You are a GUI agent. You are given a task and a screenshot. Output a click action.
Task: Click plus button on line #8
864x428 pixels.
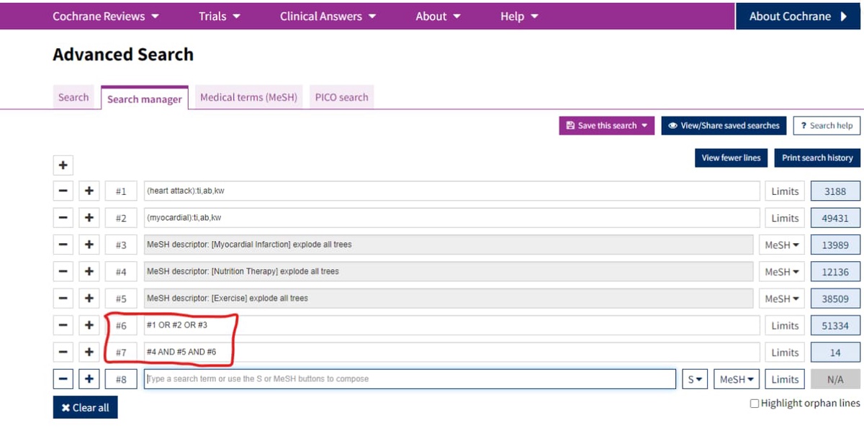pyautogui.click(x=89, y=379)
